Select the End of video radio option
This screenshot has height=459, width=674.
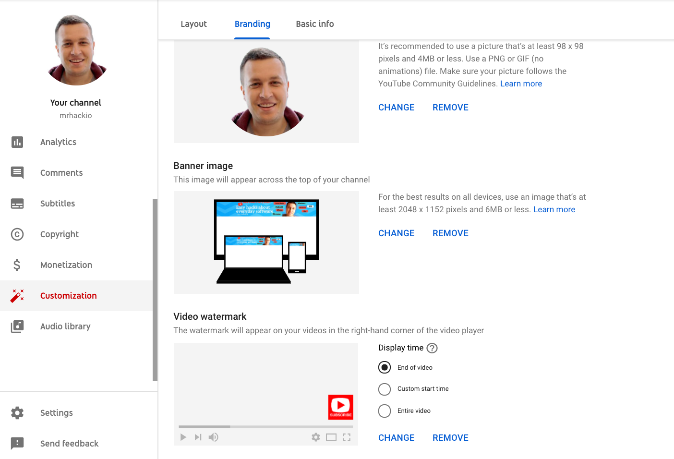click(x=385, y=368)
